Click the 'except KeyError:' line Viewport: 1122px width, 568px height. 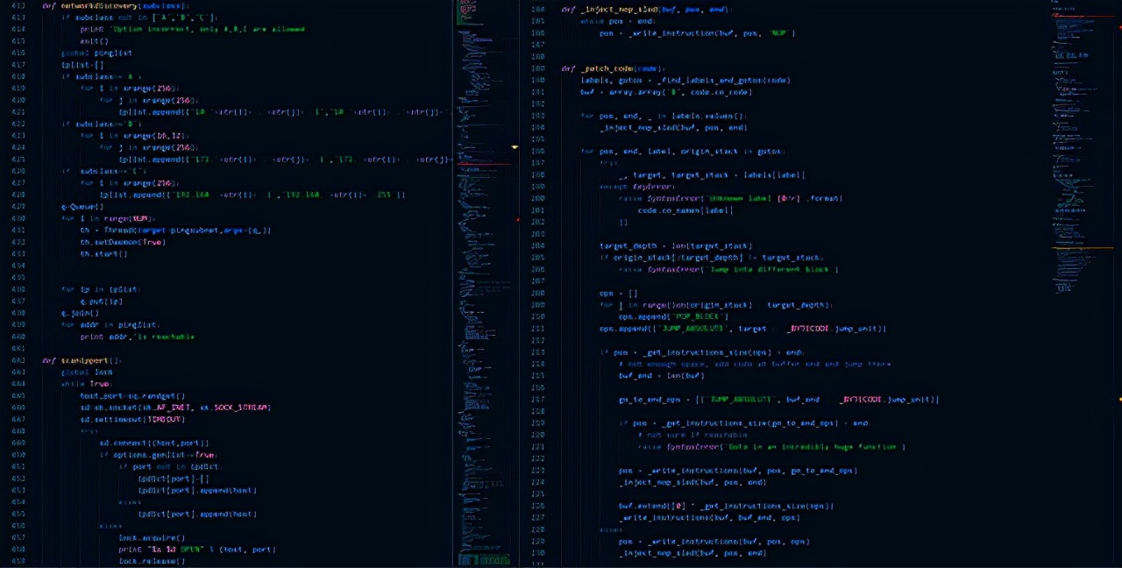click(x=636, y=187)
